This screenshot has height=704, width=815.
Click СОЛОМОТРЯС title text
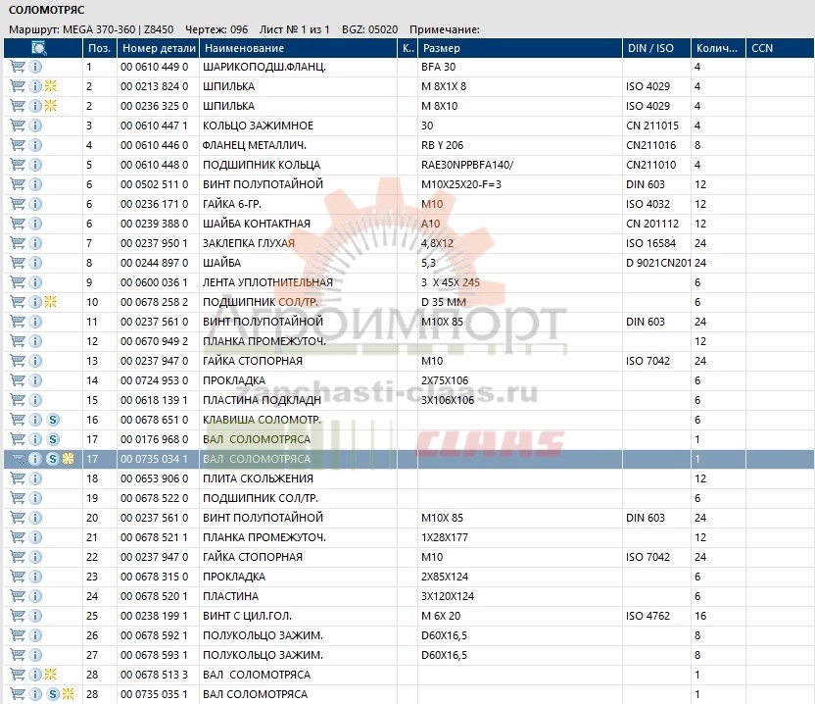47,10
